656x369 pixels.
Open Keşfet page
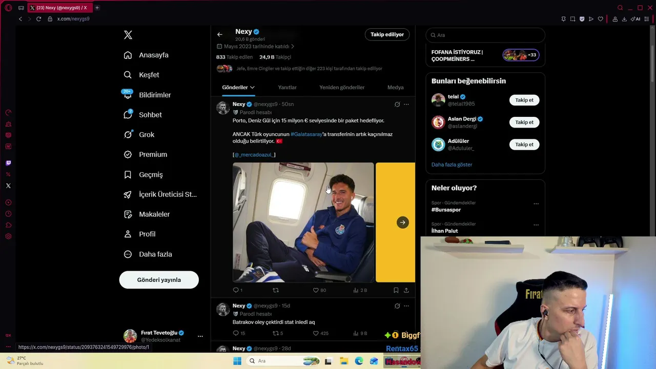coord(141,75)
